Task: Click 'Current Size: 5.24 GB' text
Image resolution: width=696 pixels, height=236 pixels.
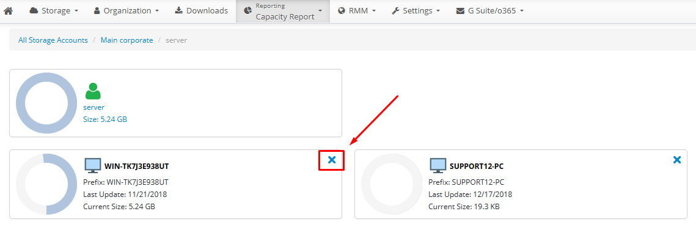Action: (x=119, y=206)
